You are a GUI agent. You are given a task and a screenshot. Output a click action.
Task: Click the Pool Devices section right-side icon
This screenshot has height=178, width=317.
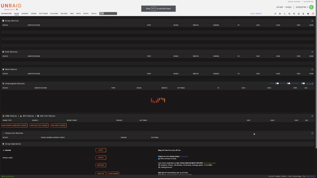[x=312, y=52]
